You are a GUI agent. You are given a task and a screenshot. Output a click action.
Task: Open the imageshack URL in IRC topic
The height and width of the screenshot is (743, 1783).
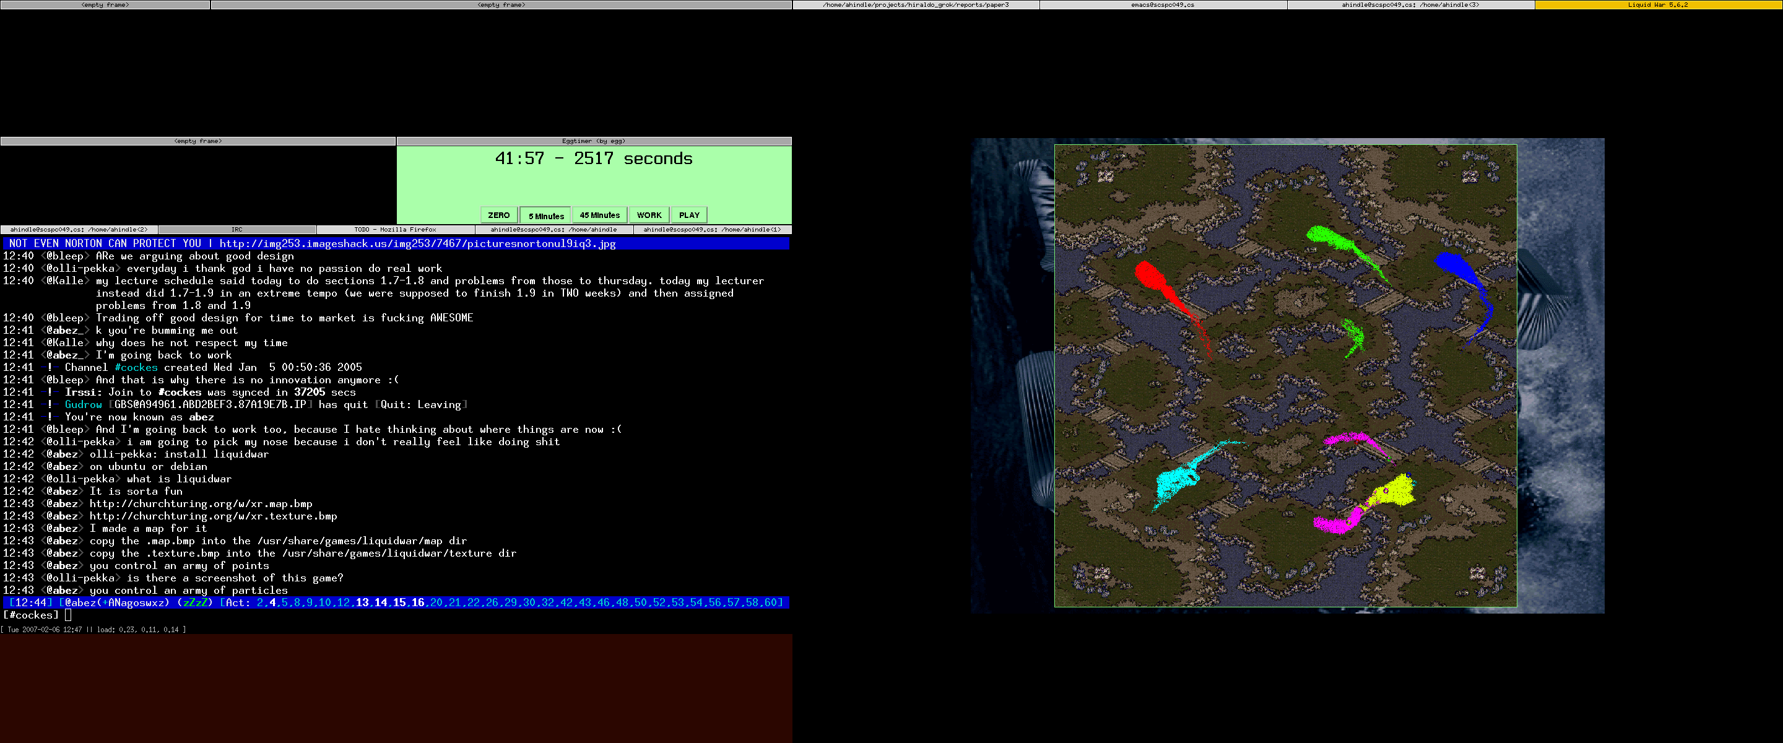[x=417, y=244]
